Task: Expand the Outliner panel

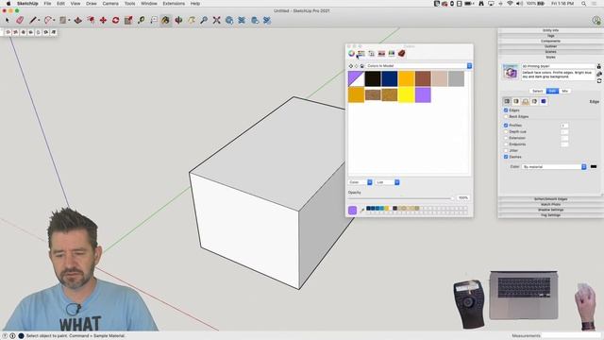Action: coord(550,46)
